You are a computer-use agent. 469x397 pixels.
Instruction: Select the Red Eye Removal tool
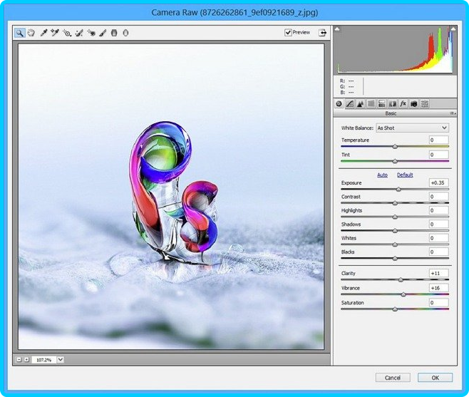tap(91, 33)
